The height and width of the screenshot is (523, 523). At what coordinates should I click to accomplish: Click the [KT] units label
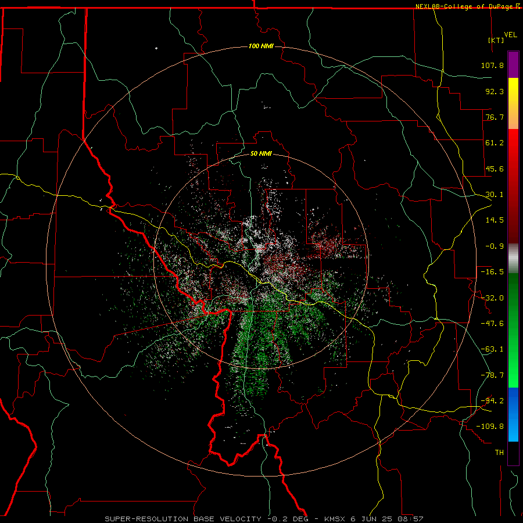pyautogui.click(x=496, y=40)
